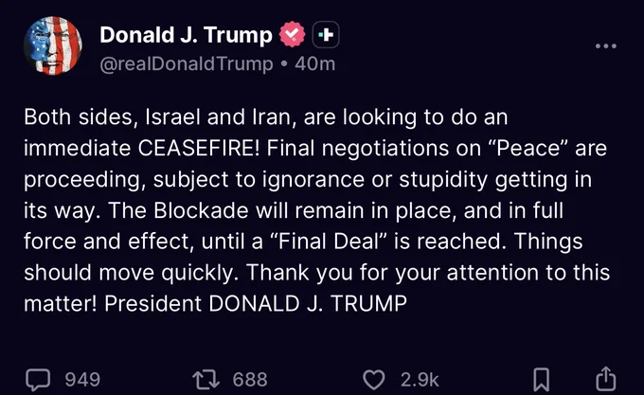Click the word CEASEFIRE! in the post
This screenshot has width=644, height=395.
(x=198, y=148)
